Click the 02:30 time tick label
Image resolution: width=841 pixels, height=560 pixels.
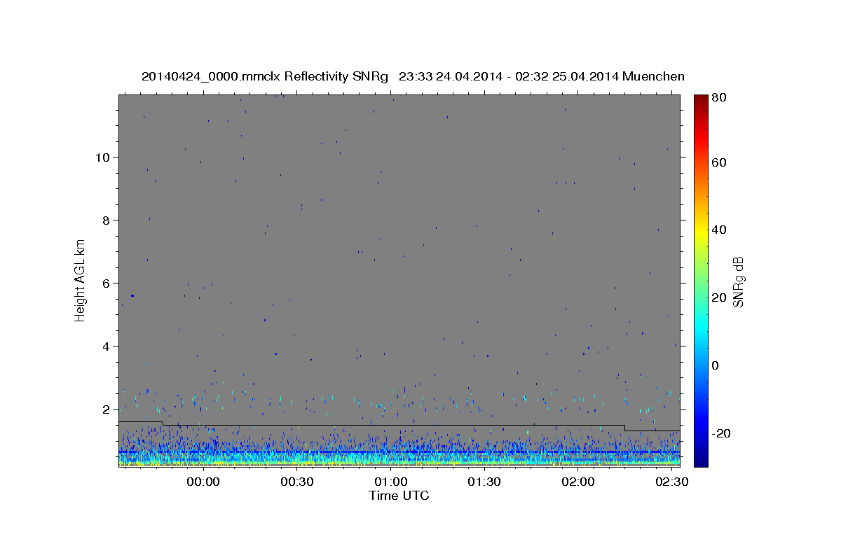tap(671, 482)
